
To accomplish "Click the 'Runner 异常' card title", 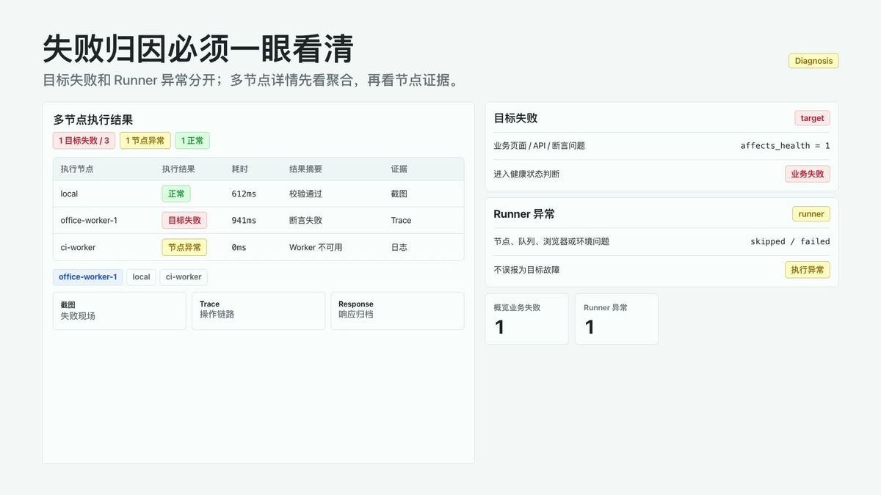I will click(524, 214).
